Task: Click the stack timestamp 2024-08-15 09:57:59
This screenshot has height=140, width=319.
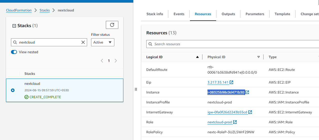Action: [x=47, y=90]
